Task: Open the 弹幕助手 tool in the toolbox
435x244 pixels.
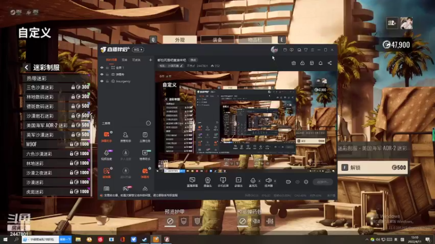Action: tap(107, 137)
